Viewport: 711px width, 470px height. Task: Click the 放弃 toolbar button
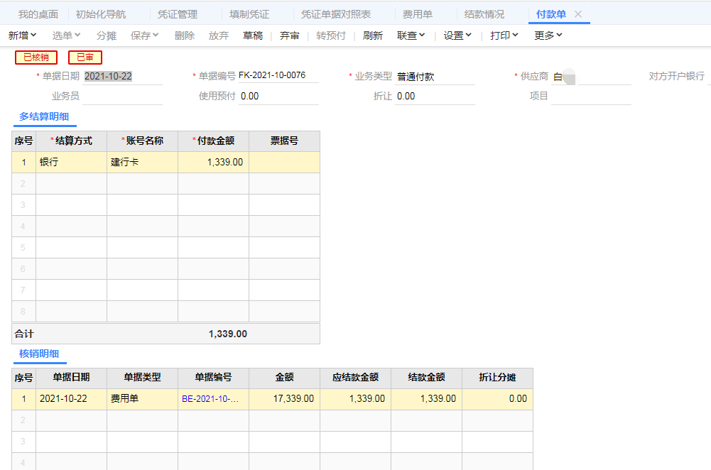point(219,35)
